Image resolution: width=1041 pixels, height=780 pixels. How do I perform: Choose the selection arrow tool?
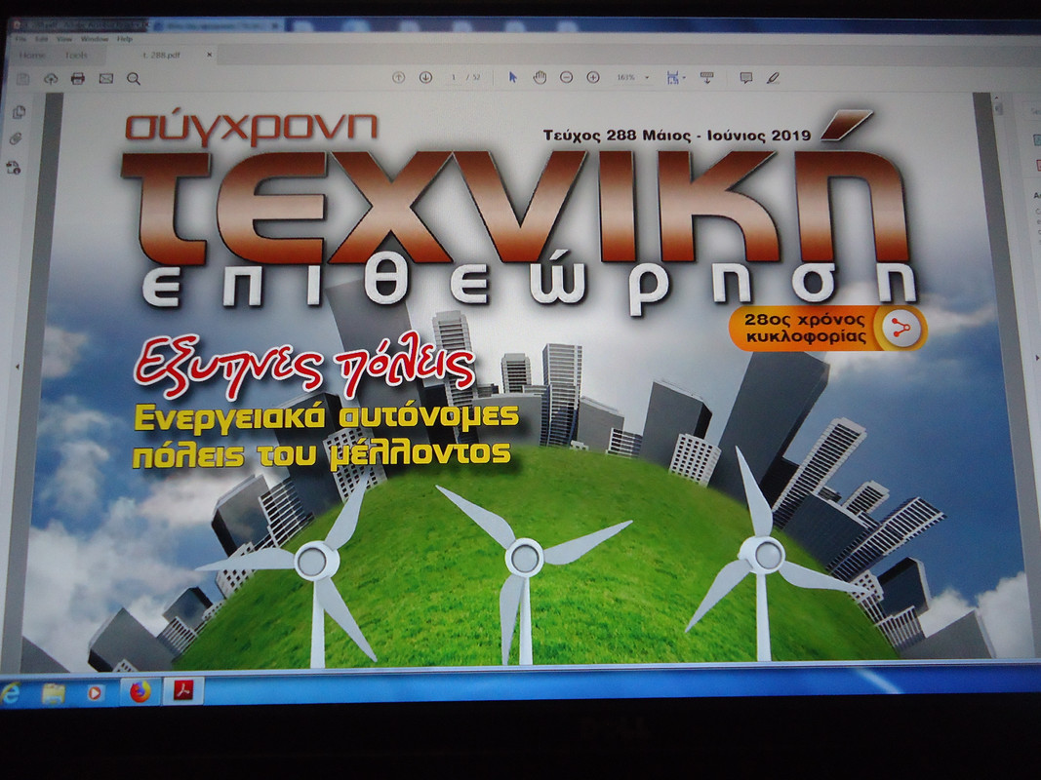point(512,78)
